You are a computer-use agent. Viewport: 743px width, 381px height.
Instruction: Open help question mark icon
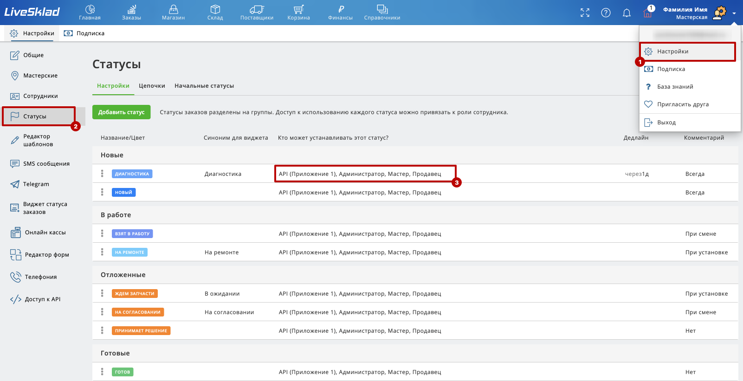click(x=606, y=13)
